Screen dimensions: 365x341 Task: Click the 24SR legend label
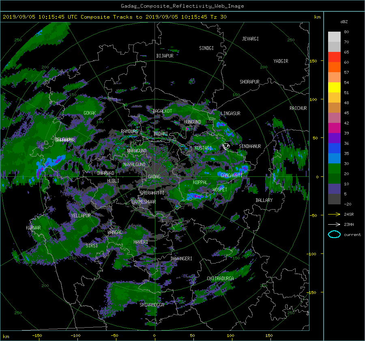pos(349,214)
